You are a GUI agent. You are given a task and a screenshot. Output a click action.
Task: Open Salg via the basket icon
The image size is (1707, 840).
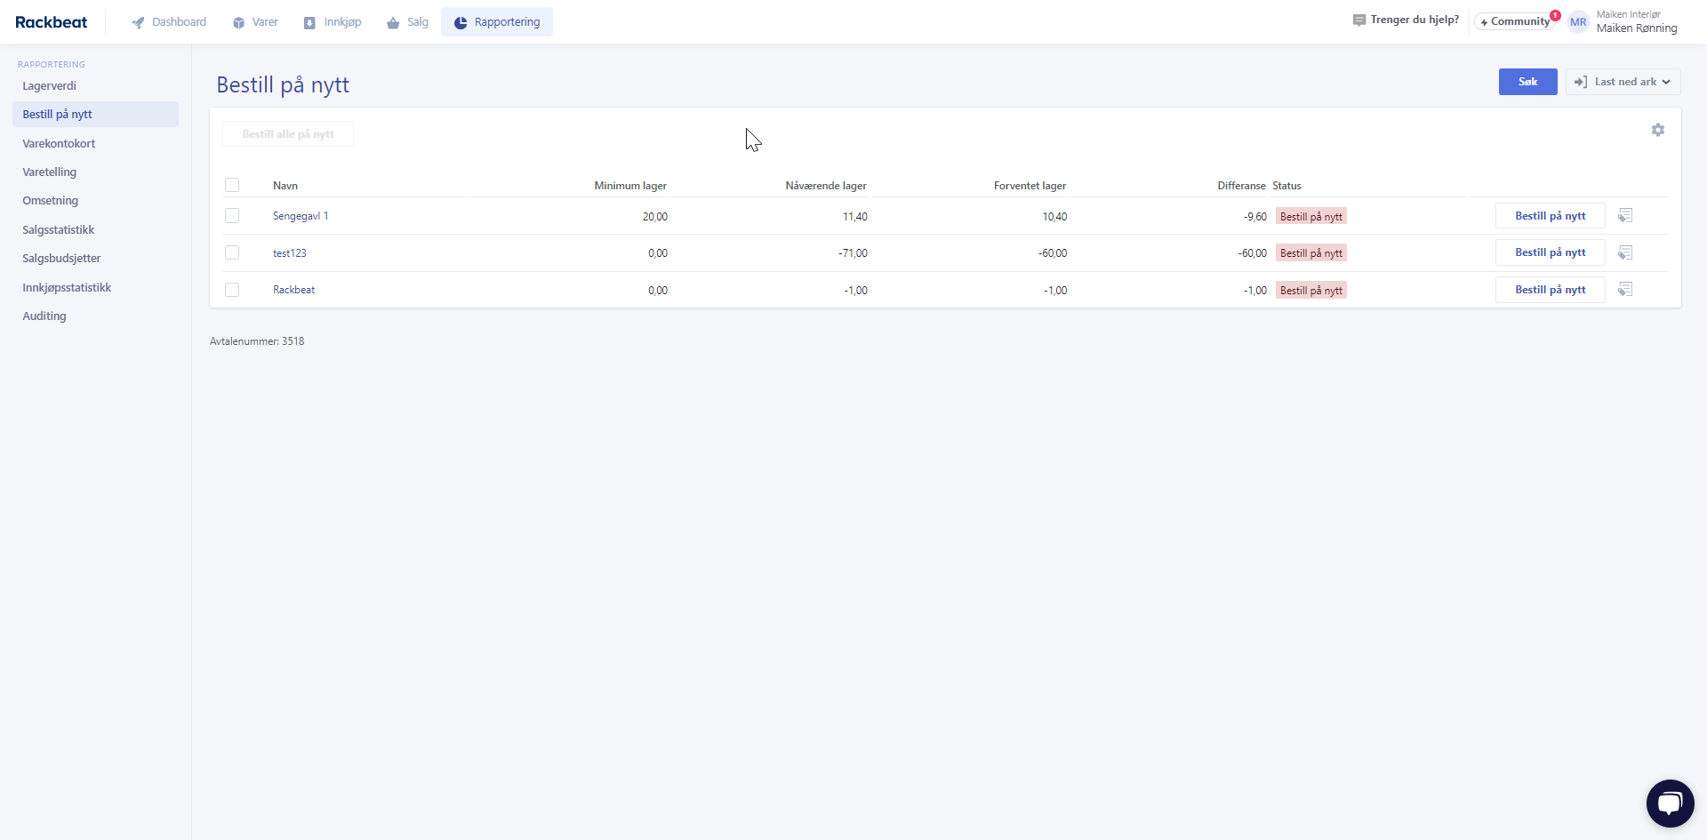pos(392,22)
